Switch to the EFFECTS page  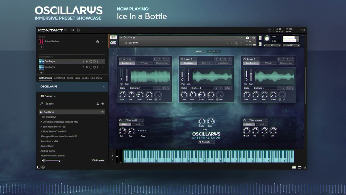tap(213, 51)
